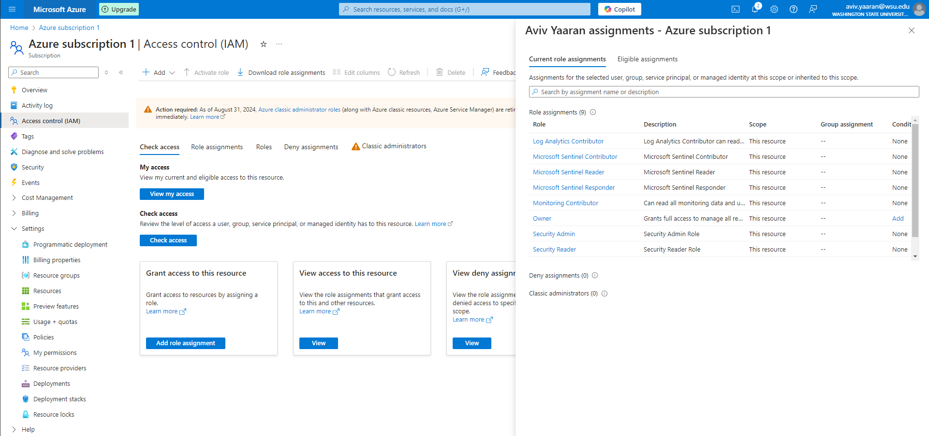Click the scrollbar down arrow in role assignments list
Image resolution: width=929 pixels, height=436 pixels.
(x=915, y=256)
